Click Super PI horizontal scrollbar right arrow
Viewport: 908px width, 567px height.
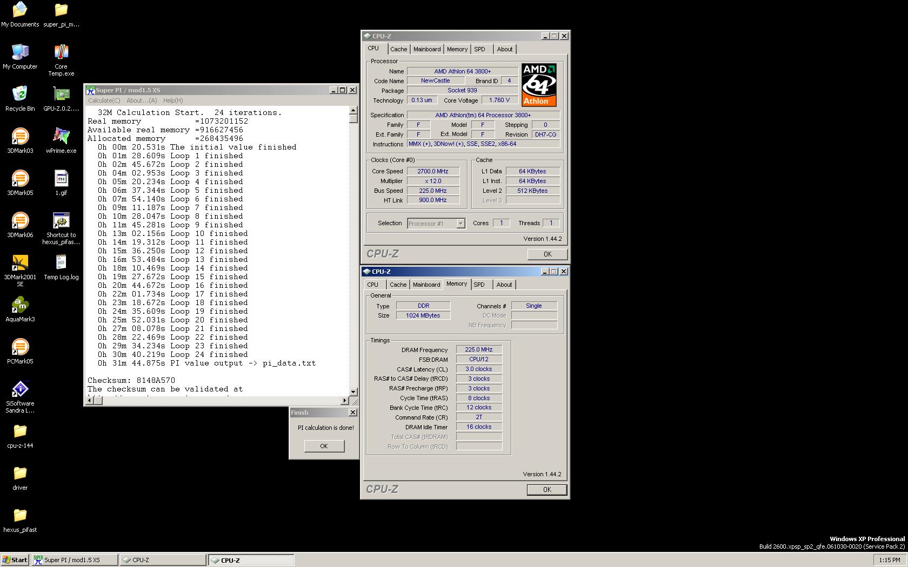pos(345,401)
